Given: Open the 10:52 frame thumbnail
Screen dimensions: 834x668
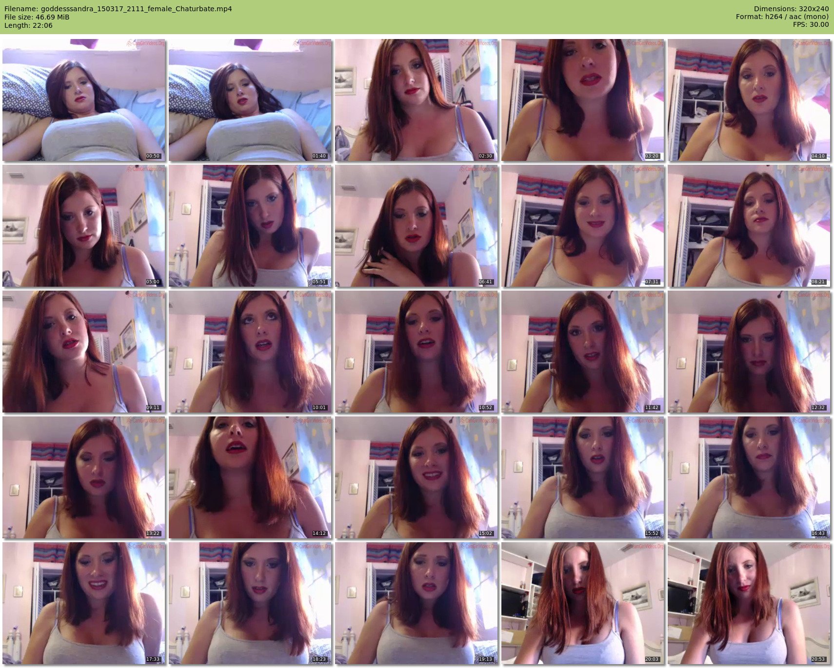Looking at the screenshot, I should pos(417,352).
